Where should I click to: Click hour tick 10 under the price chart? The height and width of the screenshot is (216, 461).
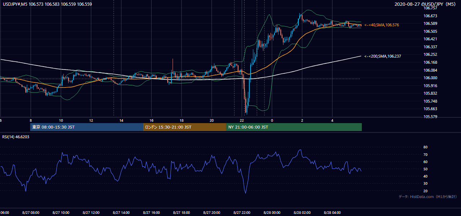pos(61,121)
